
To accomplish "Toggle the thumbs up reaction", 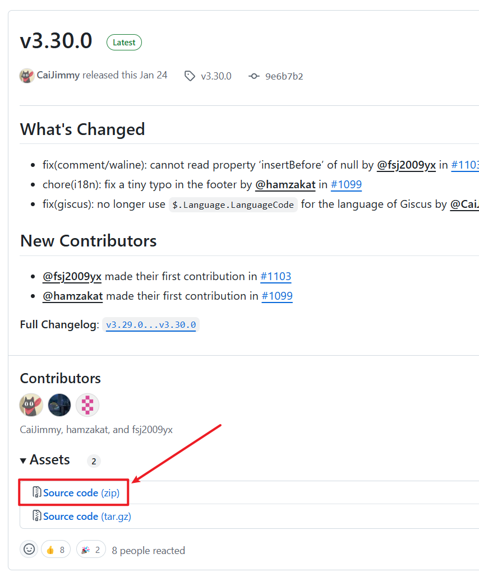I will coord(56,550).
